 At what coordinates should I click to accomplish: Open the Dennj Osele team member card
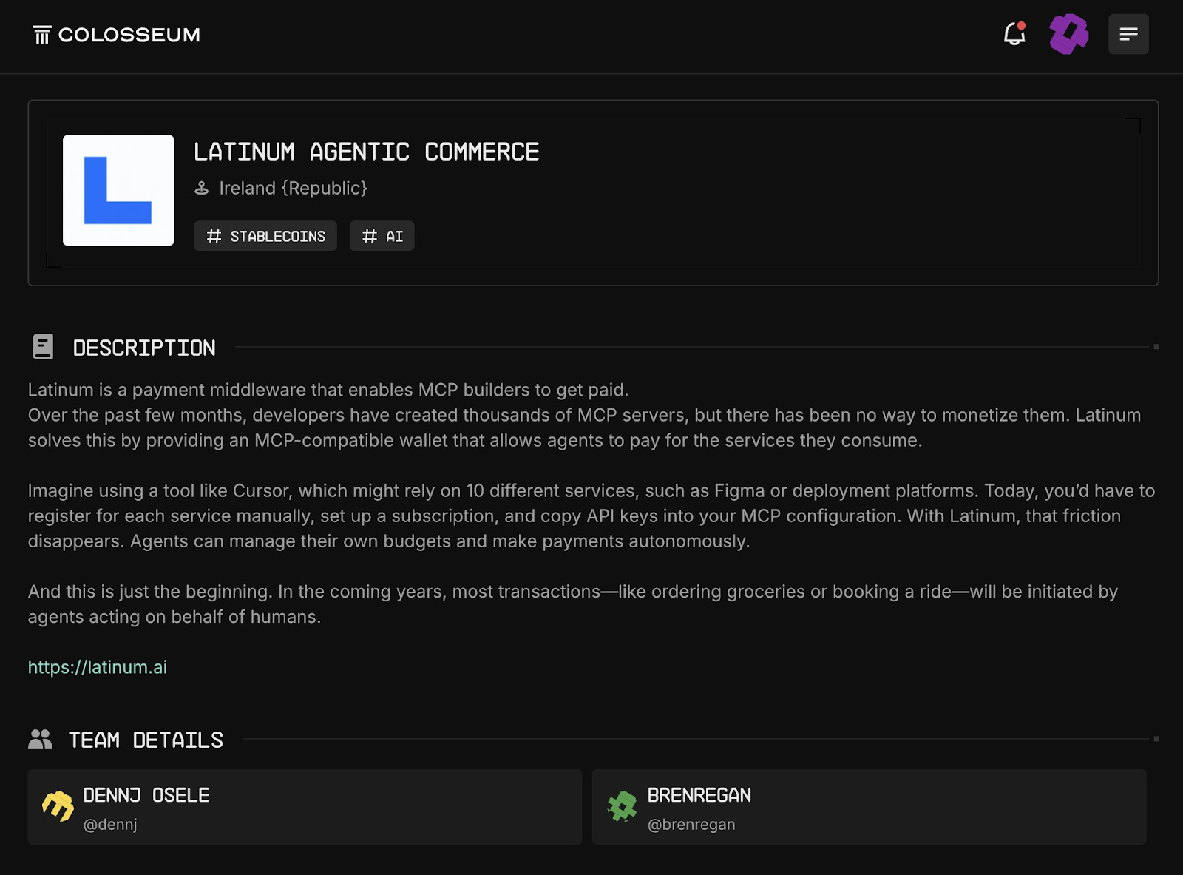[x=305, y=807]
